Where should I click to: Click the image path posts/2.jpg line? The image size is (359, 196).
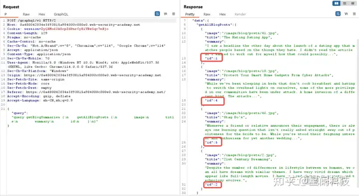pyautogui.click(x=241, y=155)
